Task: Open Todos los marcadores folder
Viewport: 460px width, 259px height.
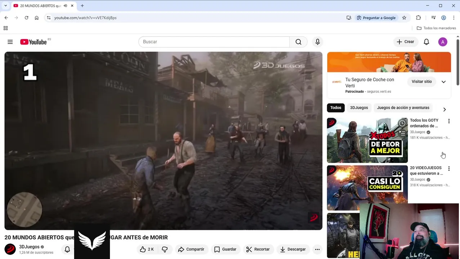Action: pyautogui.click(x=436, y=28)
